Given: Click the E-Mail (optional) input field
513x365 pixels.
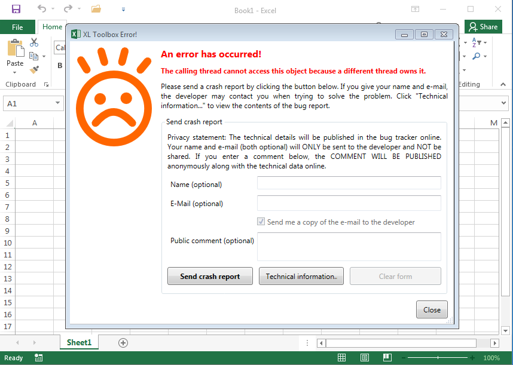Looking at the screenshot, I should point(349,203).
